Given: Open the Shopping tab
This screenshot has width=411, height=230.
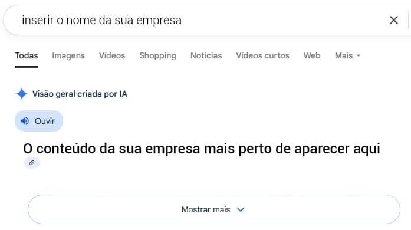Looking at the screenshot, I should pos(158,55).
